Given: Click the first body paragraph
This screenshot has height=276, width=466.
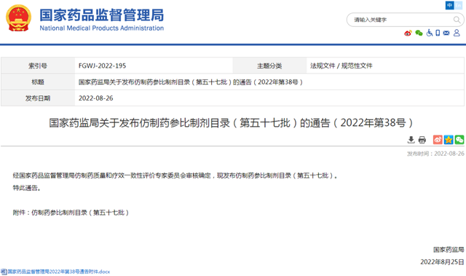Looking at the screenshot, I should click(175, 176).
